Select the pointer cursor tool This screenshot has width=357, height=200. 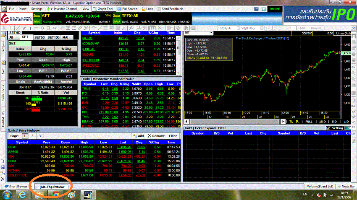click(x=4, y=28)
